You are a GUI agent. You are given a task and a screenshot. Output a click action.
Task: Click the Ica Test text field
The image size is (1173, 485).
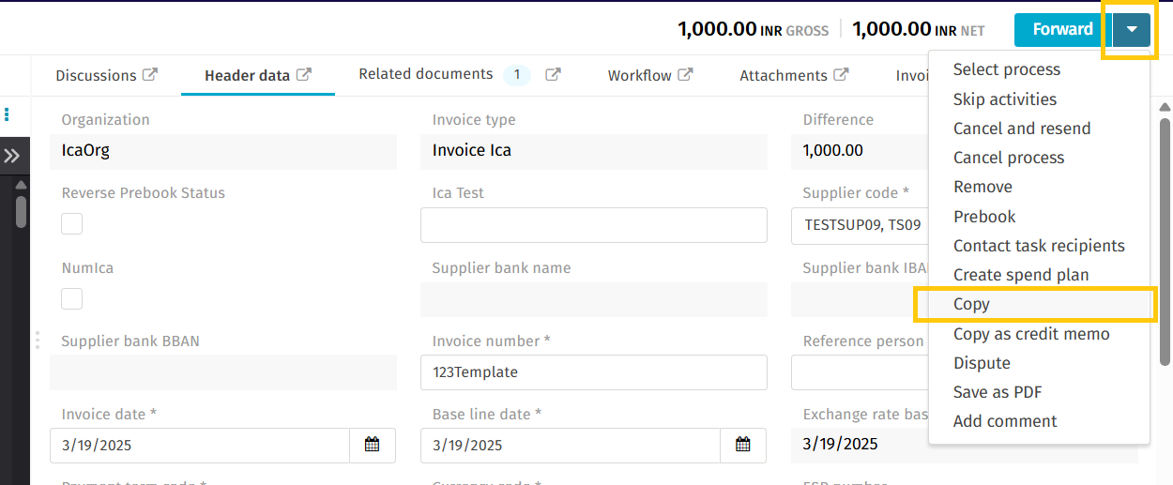tap(593, 226)
